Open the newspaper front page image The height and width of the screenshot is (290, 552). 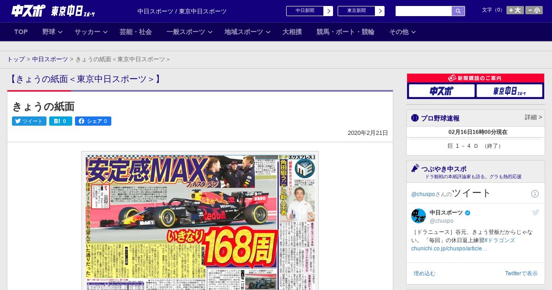(200, 221)
